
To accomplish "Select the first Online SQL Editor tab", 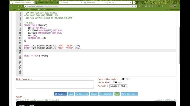I will pos(22,3).
